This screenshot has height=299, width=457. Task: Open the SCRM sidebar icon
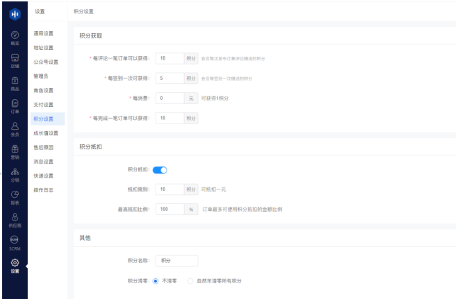(x=15, y=241)
